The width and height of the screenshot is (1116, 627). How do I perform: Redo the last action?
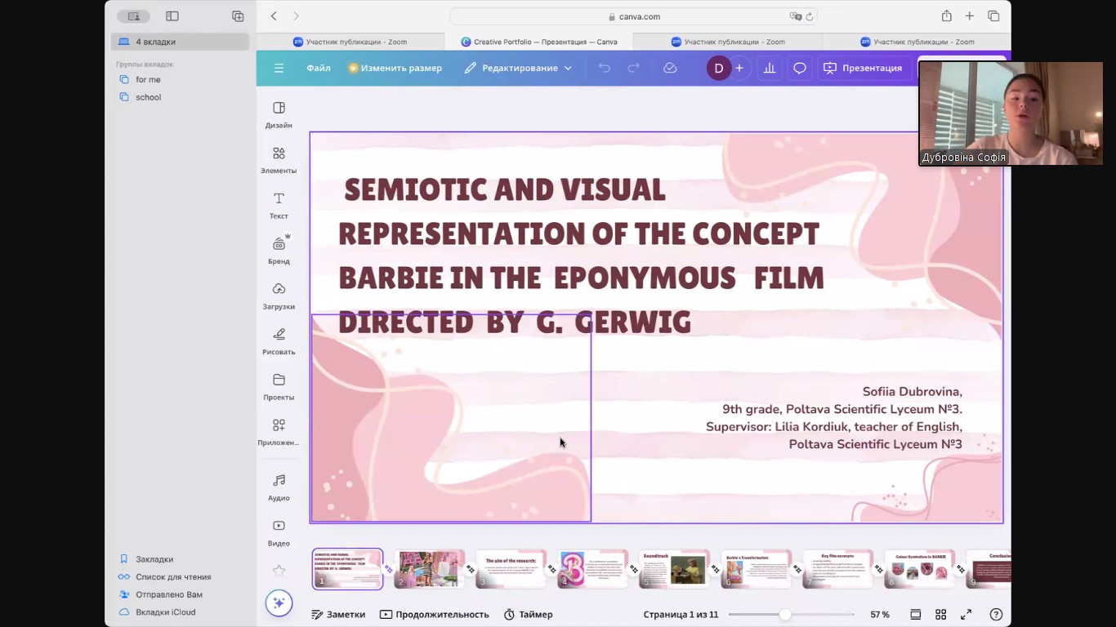[x=633, y=68]
